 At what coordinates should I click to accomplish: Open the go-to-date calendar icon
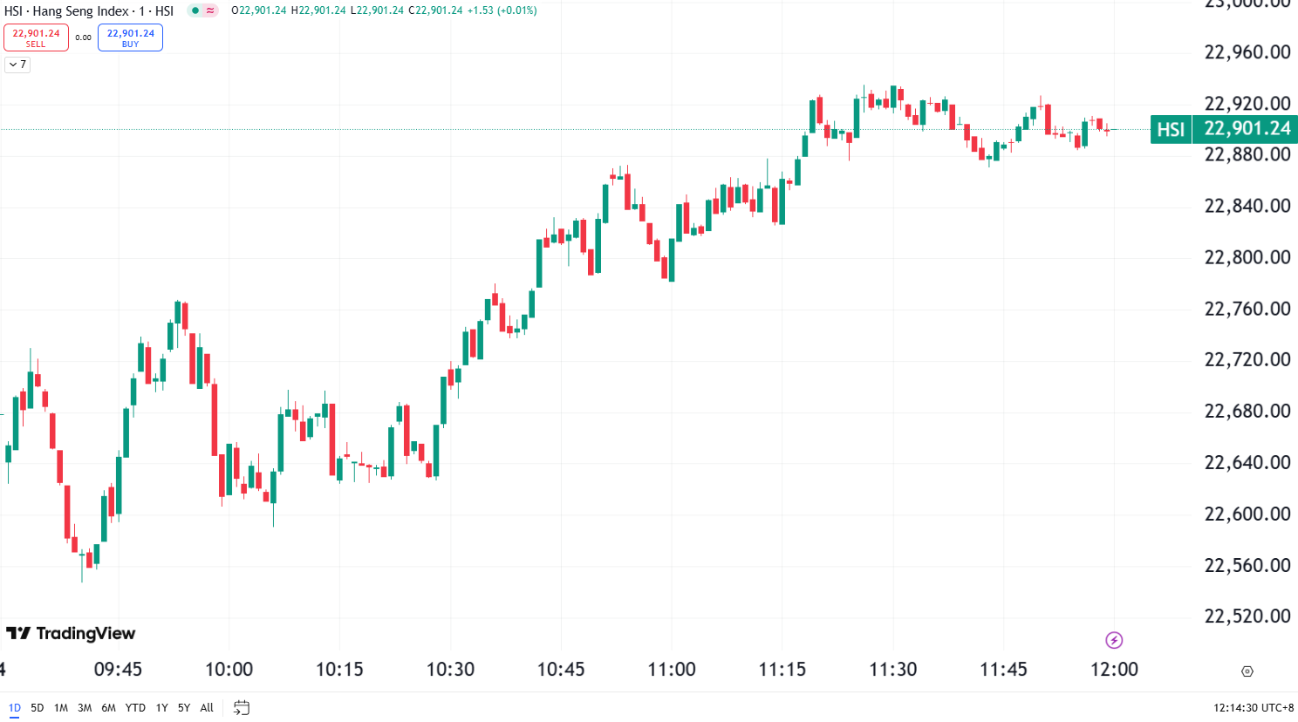[x=242, y=707]
